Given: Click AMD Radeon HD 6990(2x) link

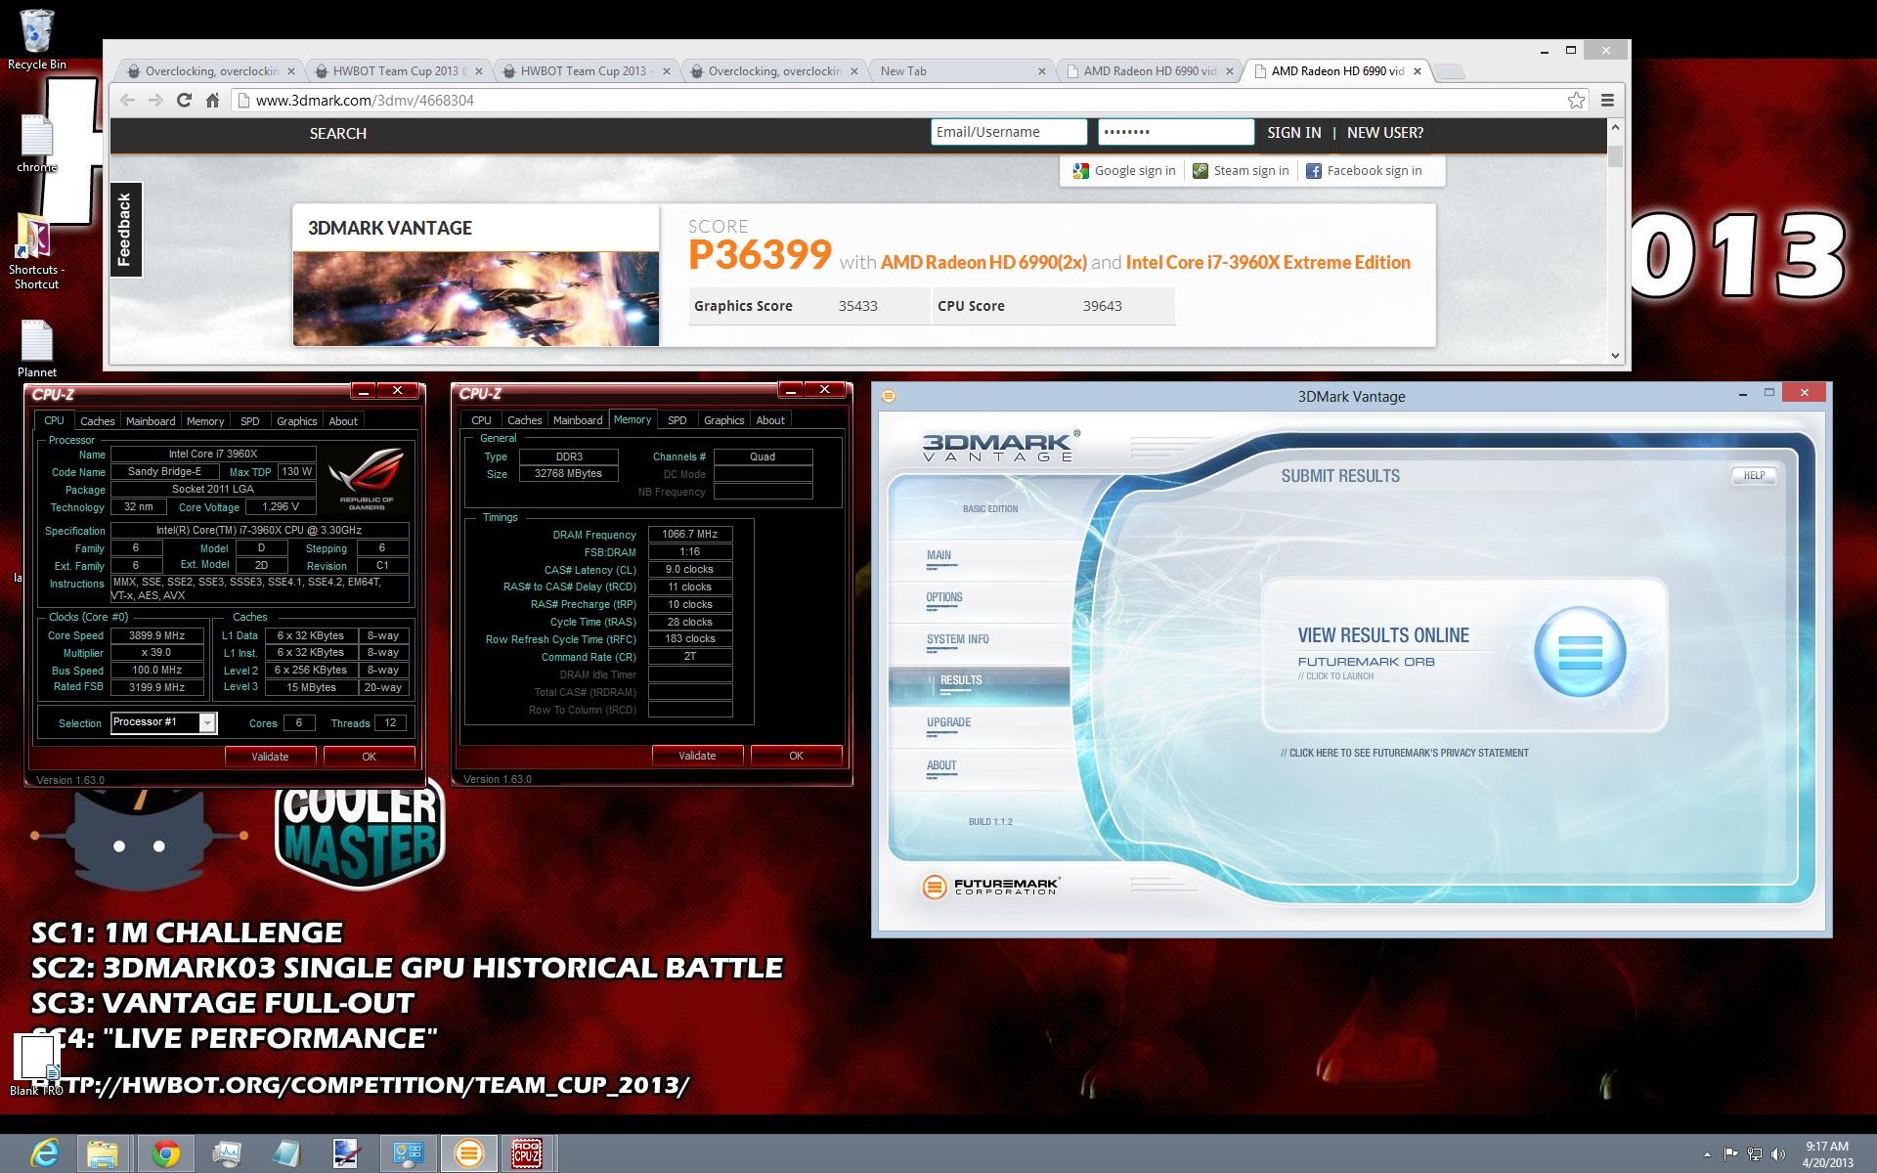Looking at the screenshot, I should tap(983, 262).
